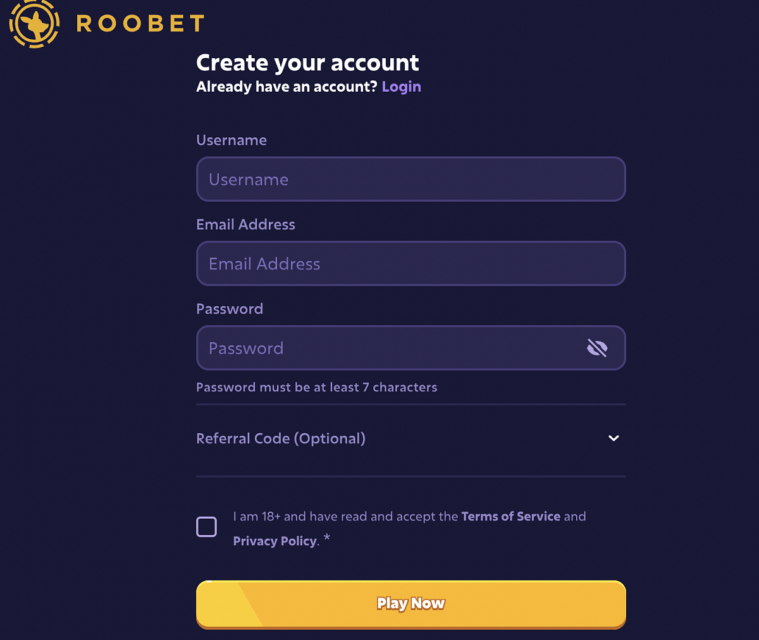759x640 pixels.
Task: Expand the Referral Code chevron arrow
Action: pyautogui.click(x=613, y=438)
